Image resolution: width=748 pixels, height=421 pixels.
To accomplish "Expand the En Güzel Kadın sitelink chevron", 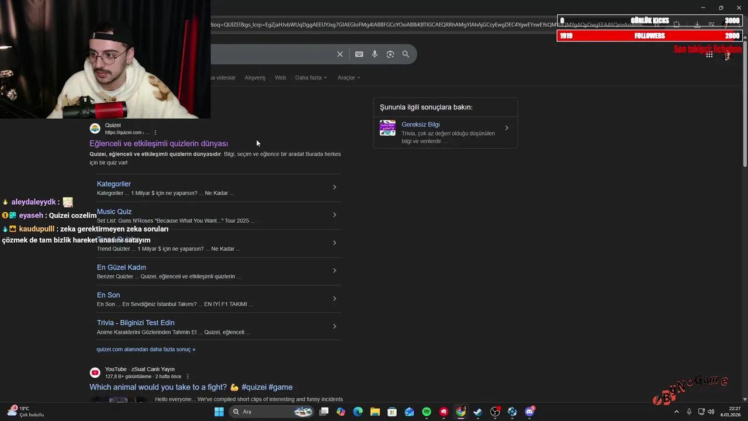I will click(x=334, y=271).
